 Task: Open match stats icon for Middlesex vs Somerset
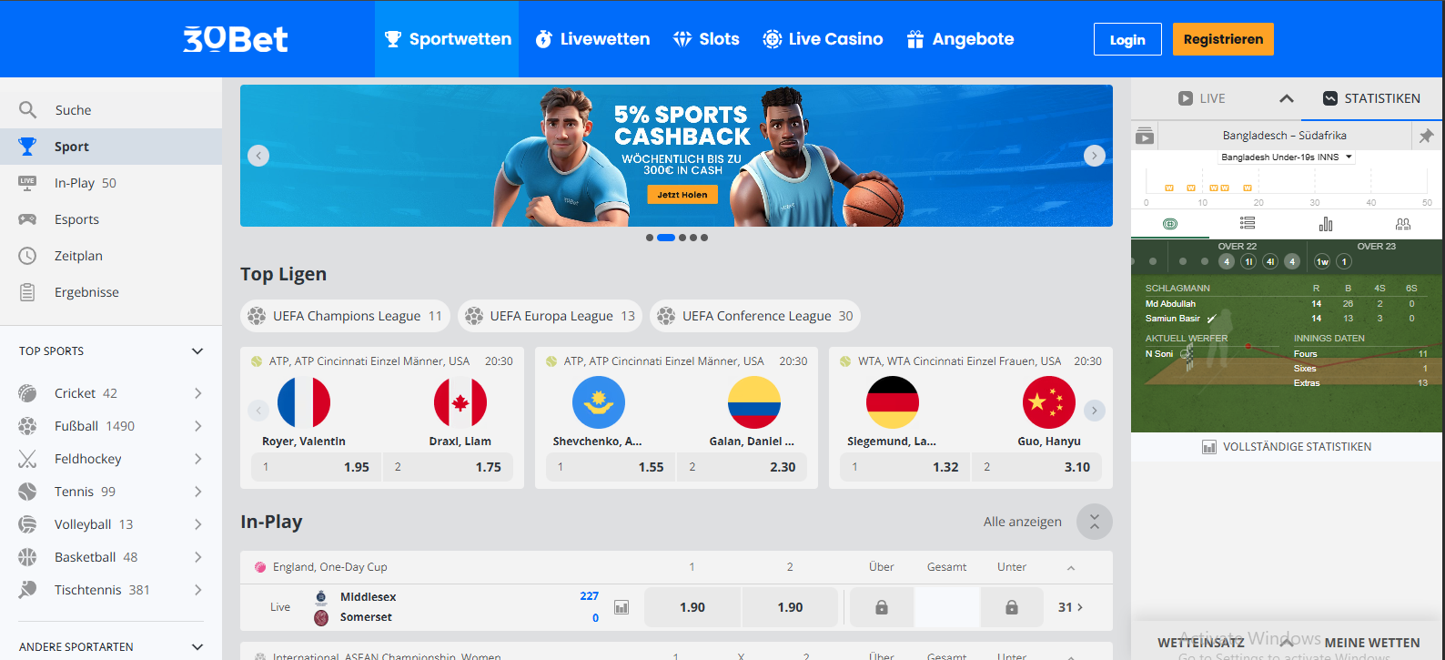click(621, 607)
